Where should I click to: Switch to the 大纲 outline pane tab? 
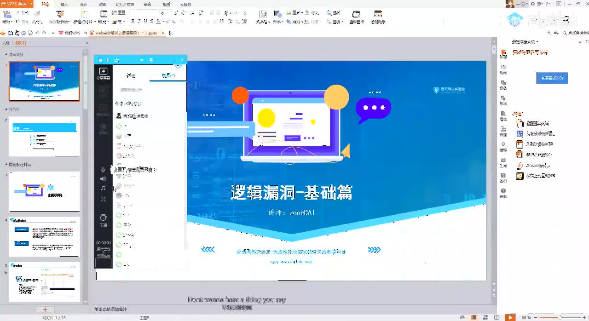tap(6, 43)
